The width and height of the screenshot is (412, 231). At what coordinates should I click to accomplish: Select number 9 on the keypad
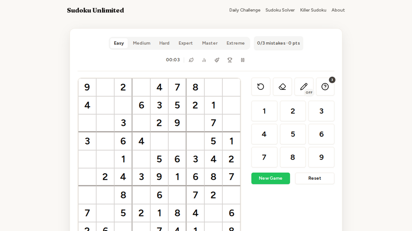click(321, 157)
